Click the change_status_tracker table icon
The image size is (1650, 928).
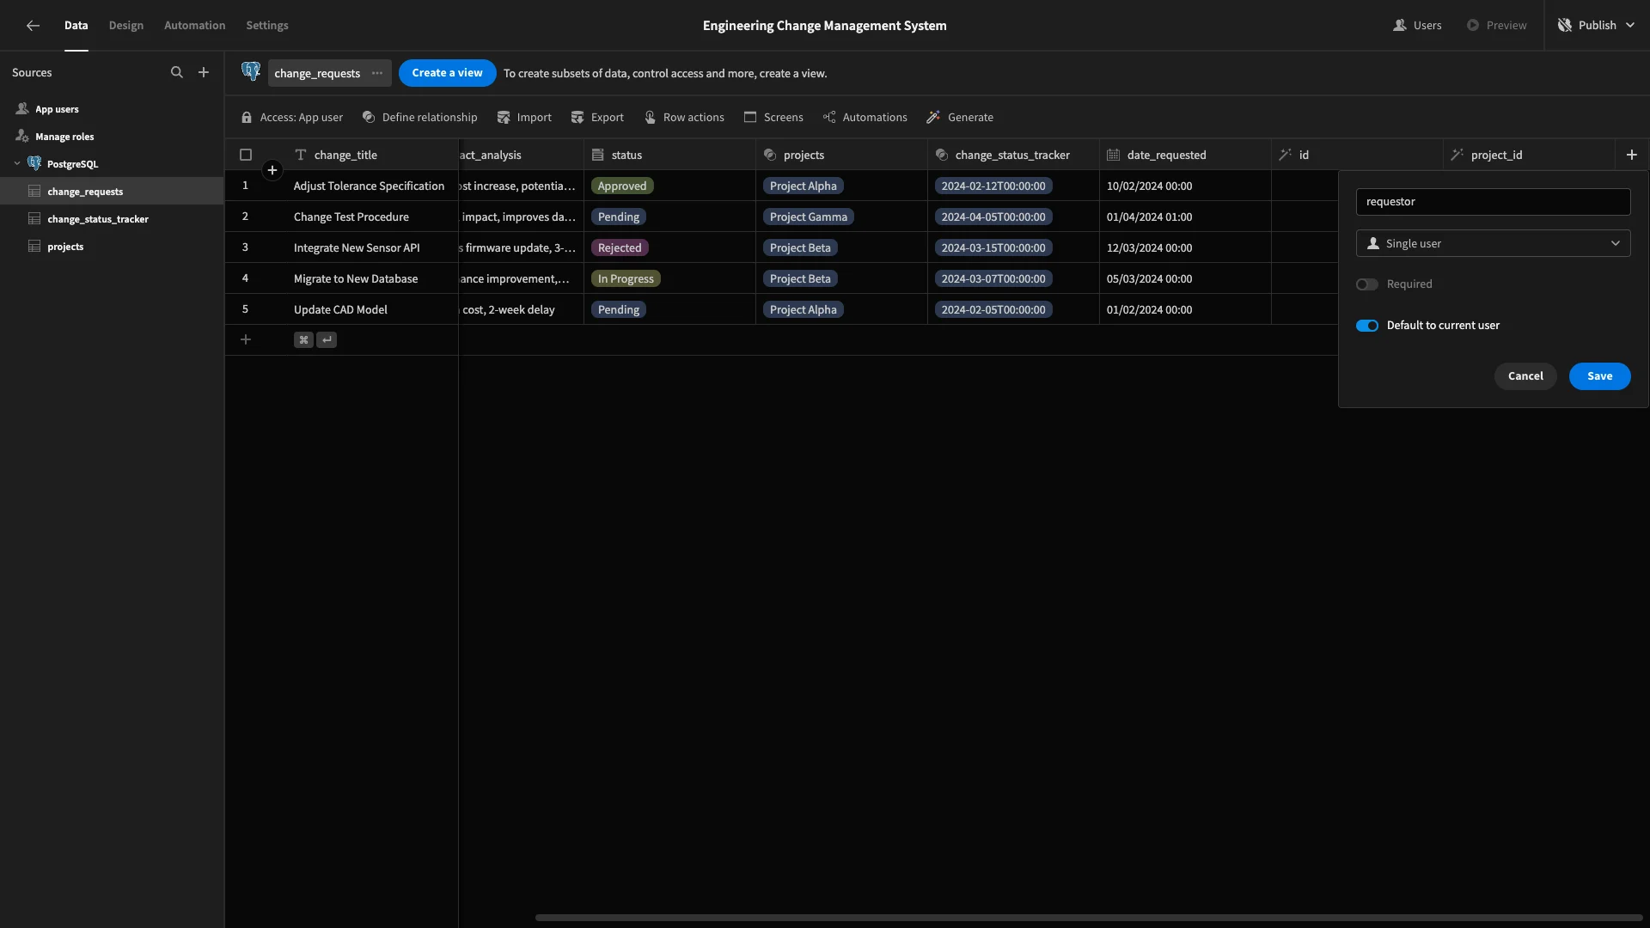[34, 219]
